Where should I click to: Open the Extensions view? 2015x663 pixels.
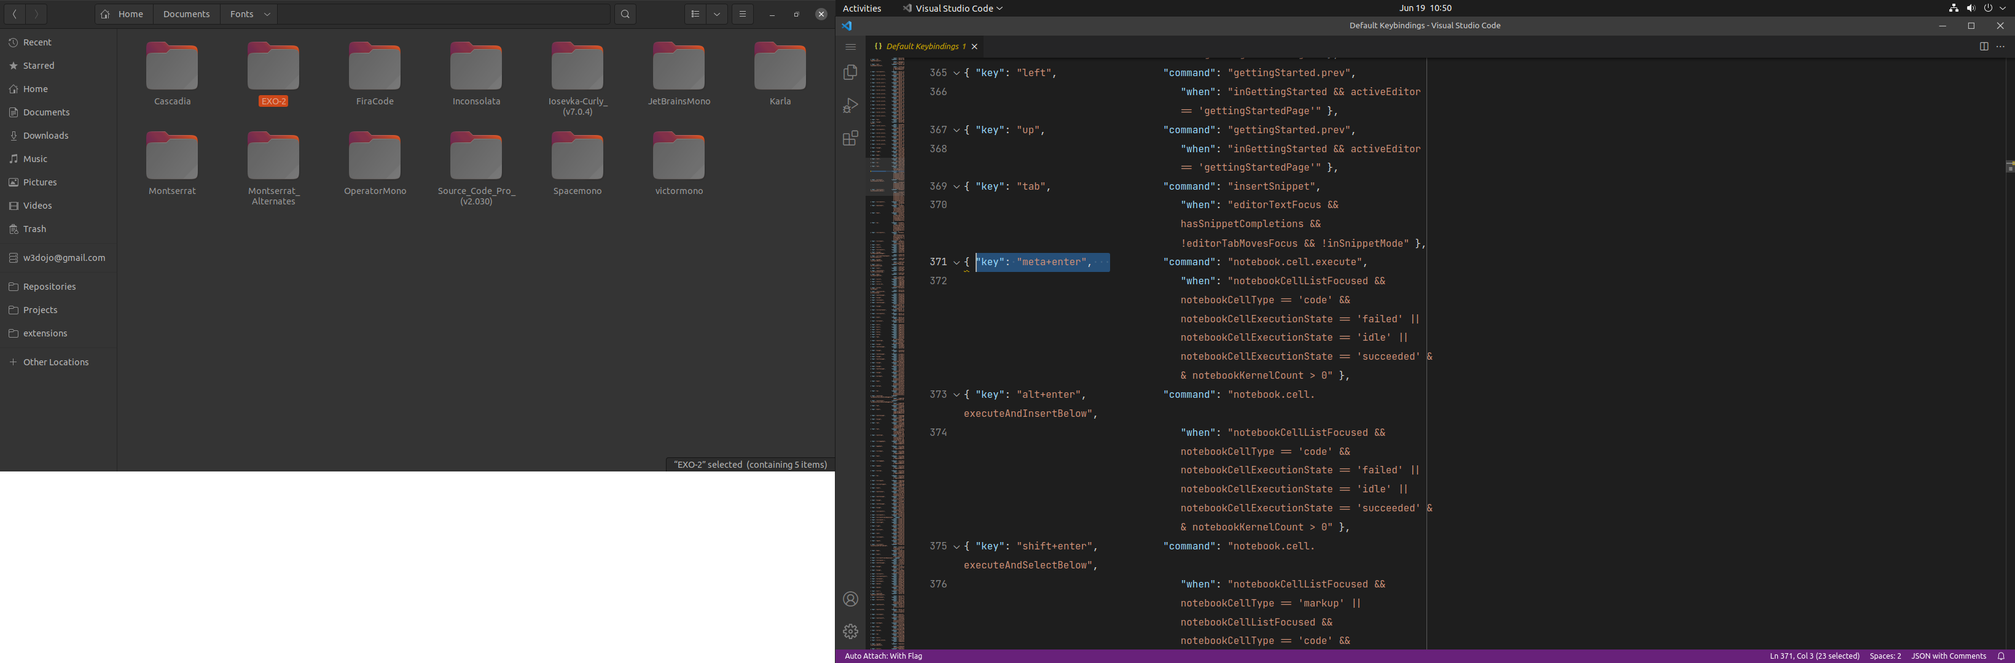(850, 138)
